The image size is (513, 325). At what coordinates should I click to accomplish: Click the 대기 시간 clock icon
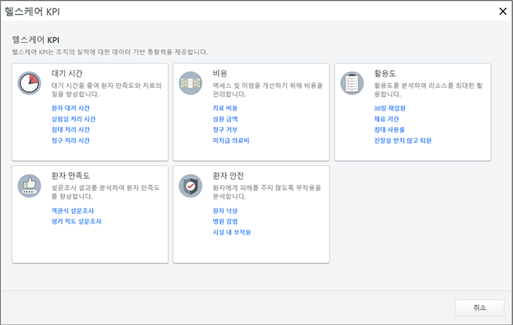click(30, 83)
